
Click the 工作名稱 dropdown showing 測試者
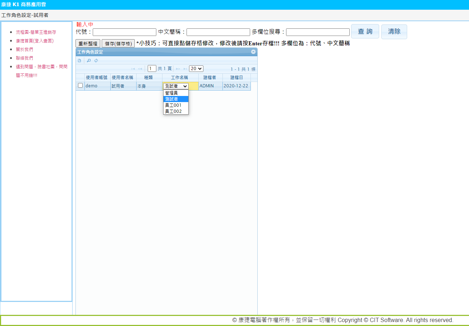tap(176, 86)
